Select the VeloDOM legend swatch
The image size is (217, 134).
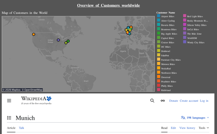[185, 38]
